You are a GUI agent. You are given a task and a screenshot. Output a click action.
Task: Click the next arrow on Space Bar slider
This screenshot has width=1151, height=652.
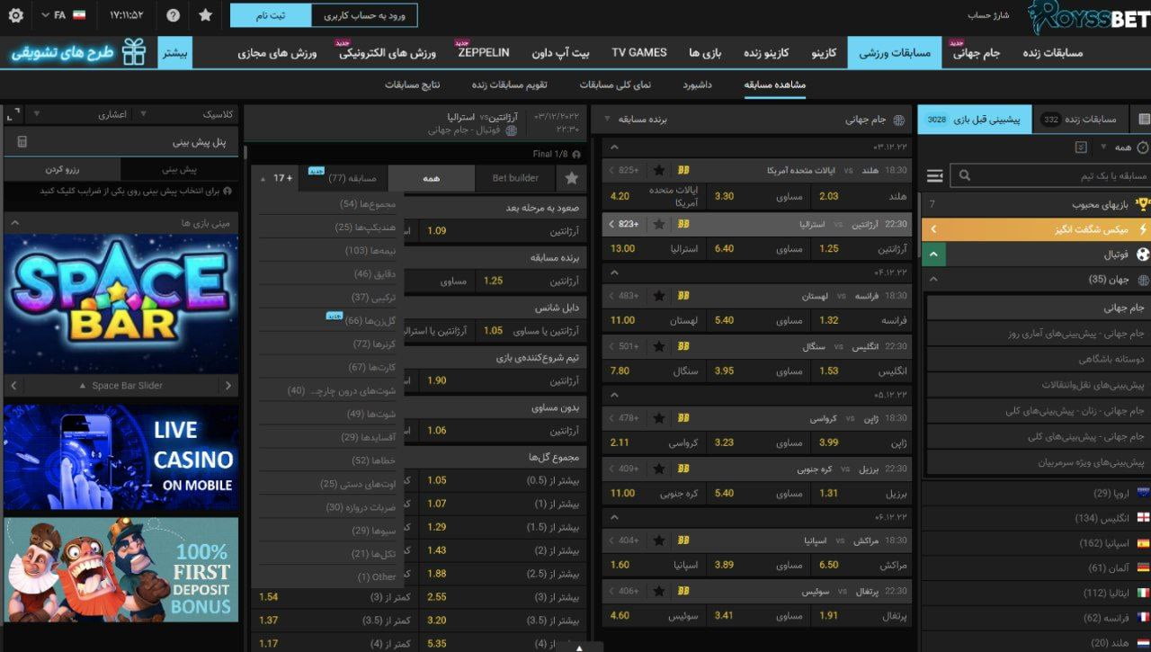coord(13,385)
